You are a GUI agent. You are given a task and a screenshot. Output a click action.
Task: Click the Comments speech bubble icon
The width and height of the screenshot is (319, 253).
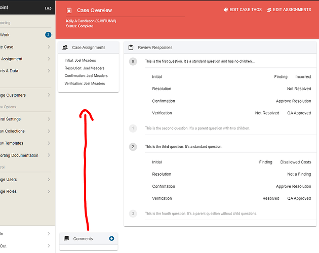point(66,238)
